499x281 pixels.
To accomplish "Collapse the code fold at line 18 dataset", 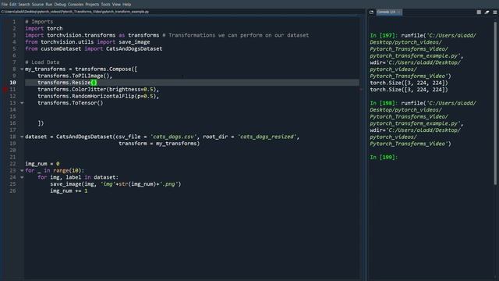I will 22,137.
